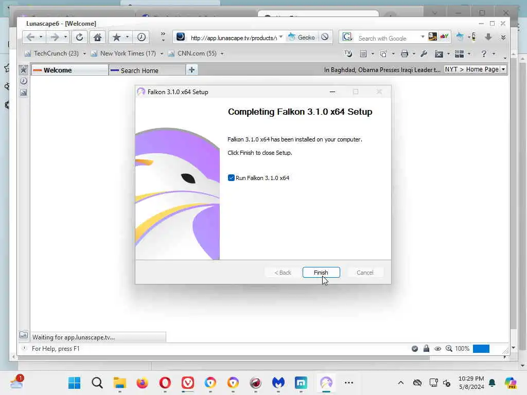Expand TechCrunch feed dropdown arrow
Viewport: 527px width, 395px height.
tap(84, 53)
